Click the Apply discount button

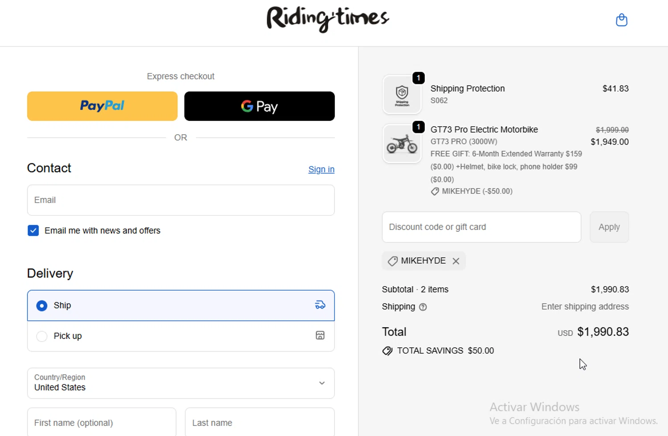coord(609,227)
